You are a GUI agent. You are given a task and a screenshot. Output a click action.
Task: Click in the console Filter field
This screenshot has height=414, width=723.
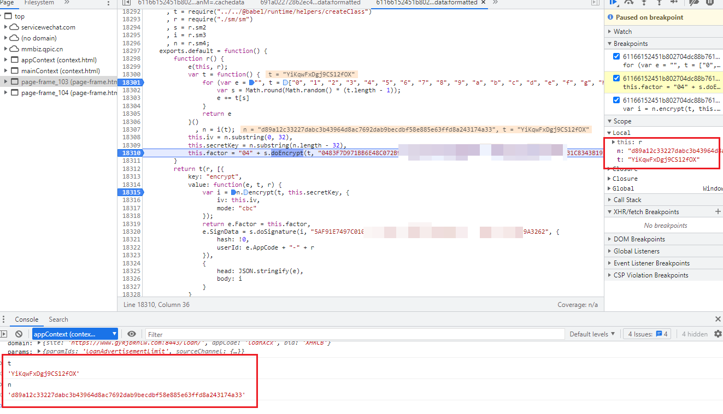point(355,334)
